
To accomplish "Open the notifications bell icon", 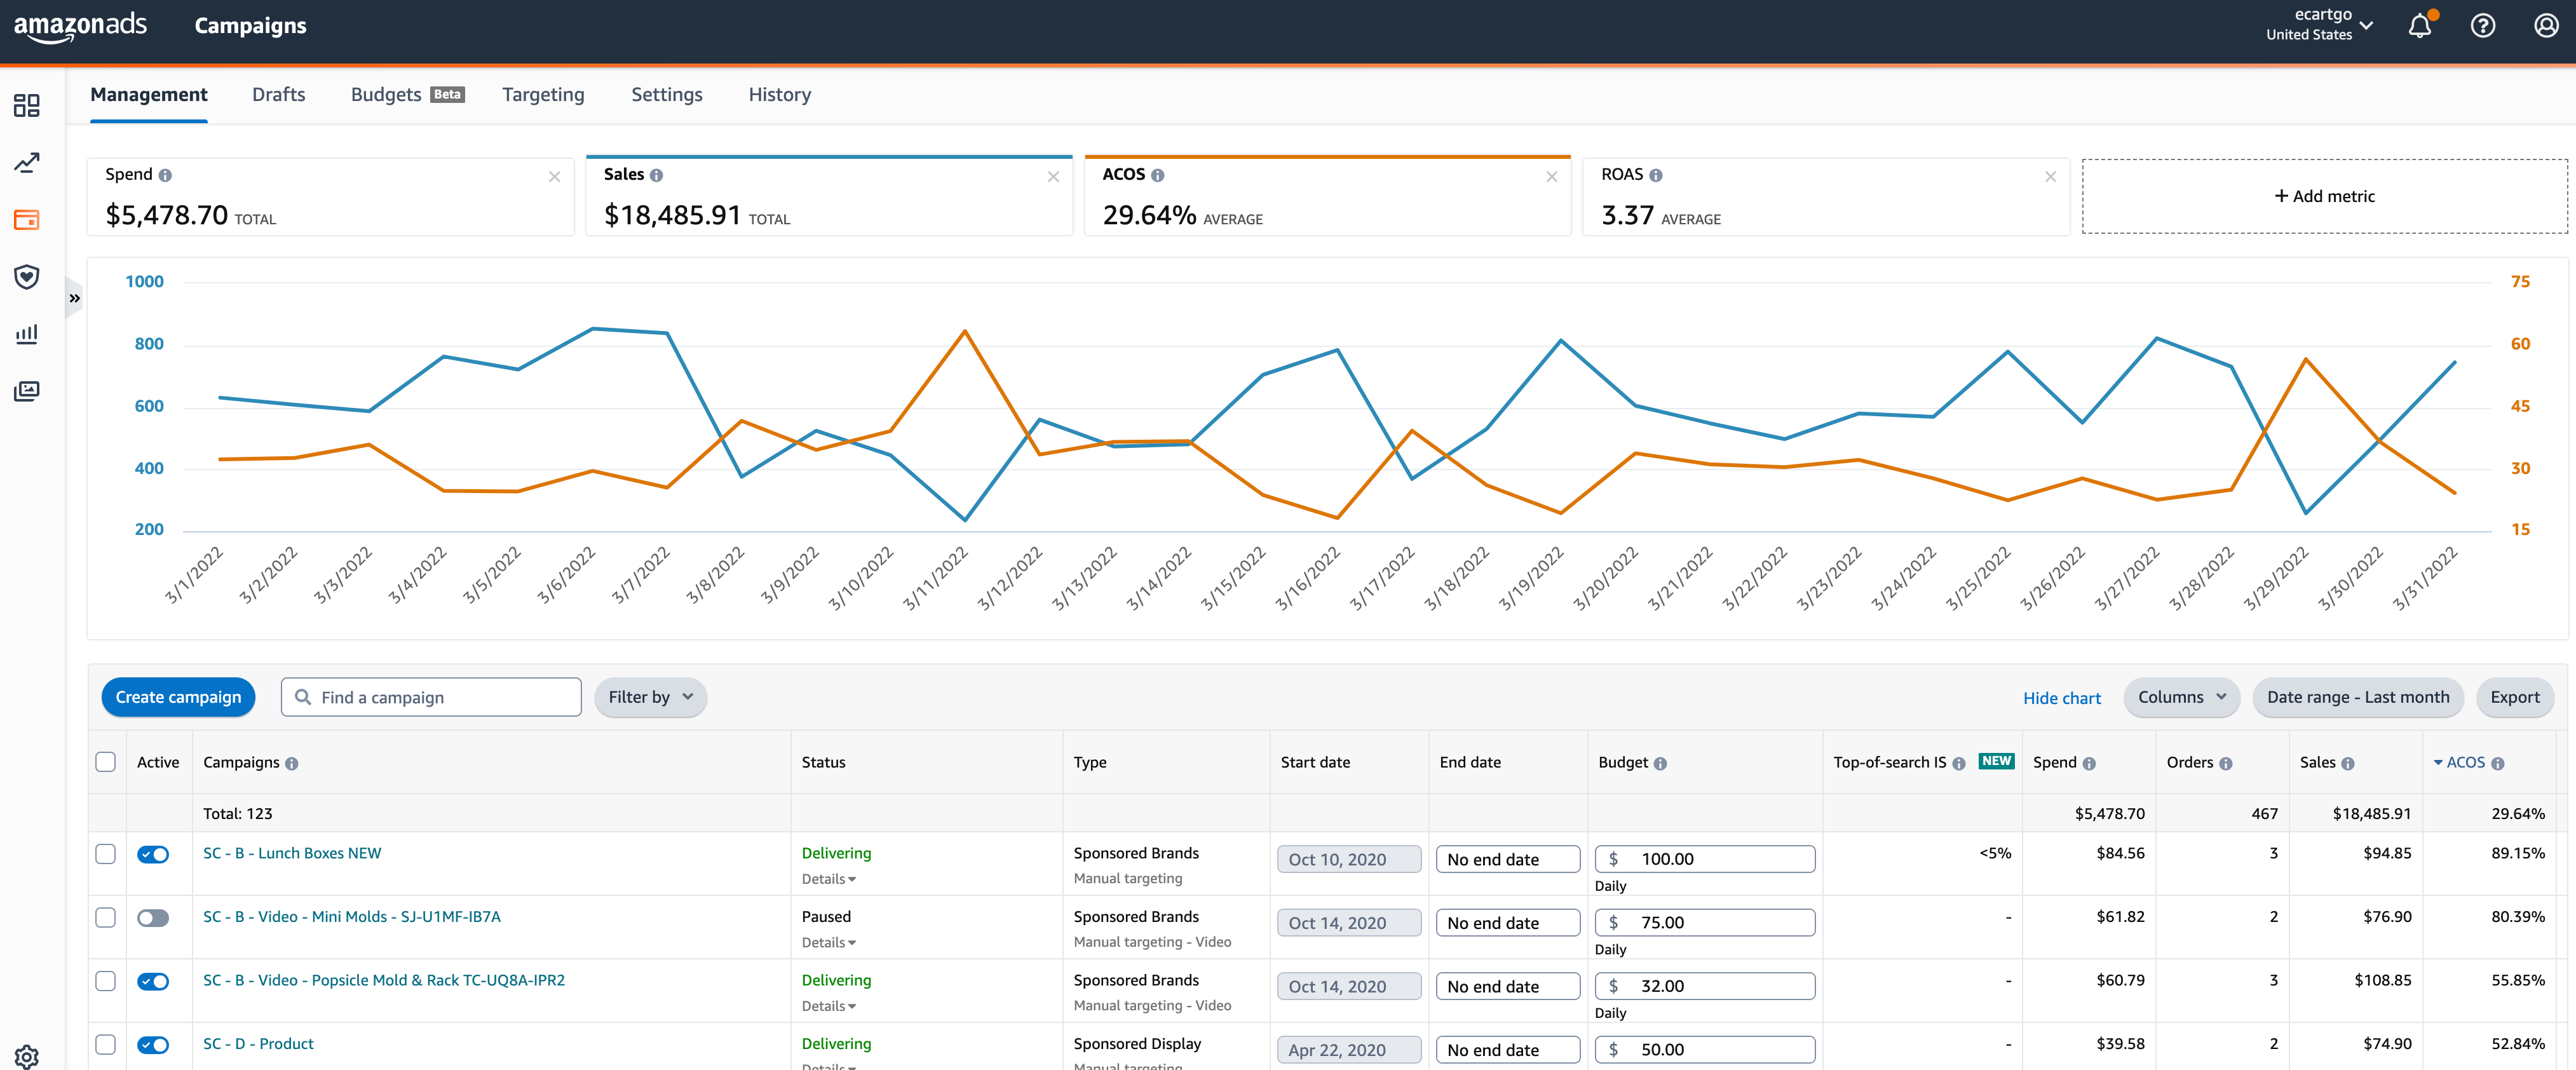I will 2419,26.
